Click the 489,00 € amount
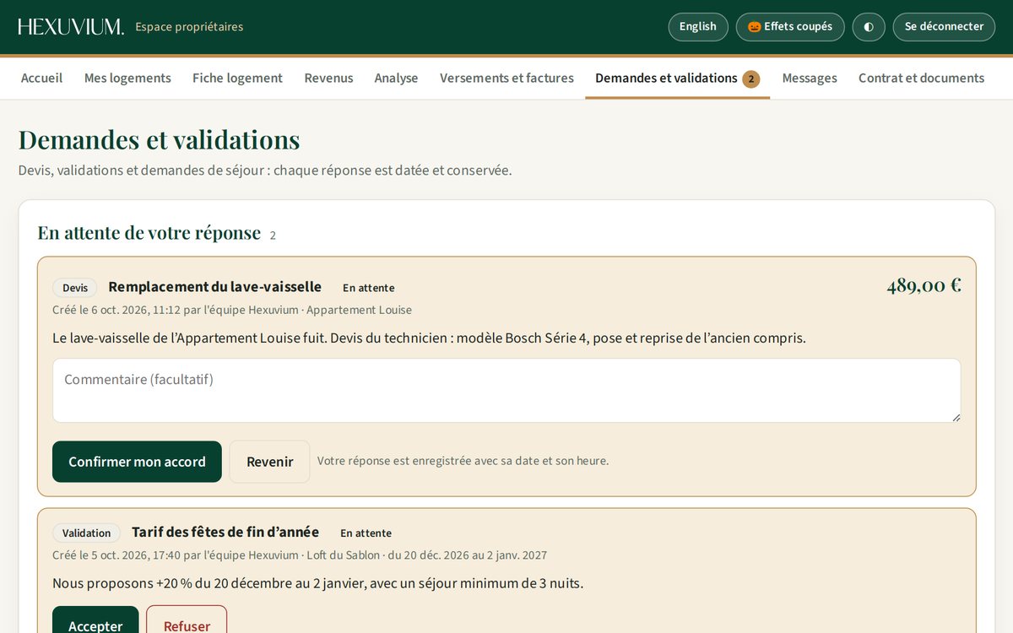This screenshot has width=1013, height=633. point(924,285)
